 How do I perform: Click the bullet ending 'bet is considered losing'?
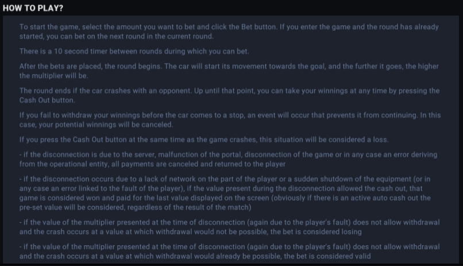[x=229, y=227]
